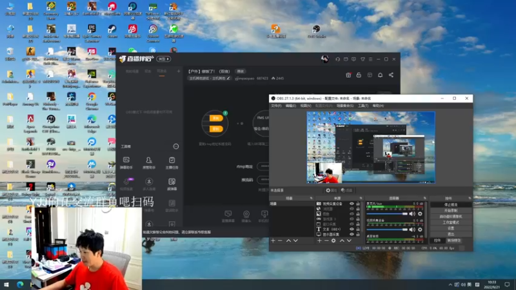The height and width of the screenshot is (290, 516).
Task: Pop out the 来源 dock panel
Action: click(x=361, y=198)
